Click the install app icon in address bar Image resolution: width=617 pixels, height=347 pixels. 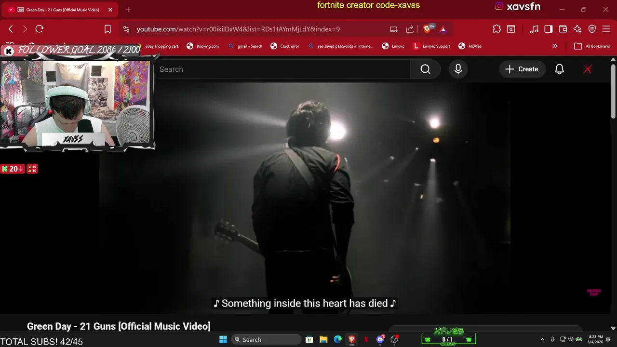click(394, 29)
